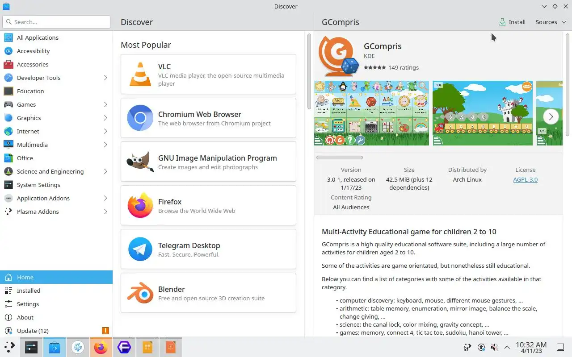Click the Accessories toolbox icon
Image resolution: width=572 pixels, height=357 pixels.
(8, 64)
